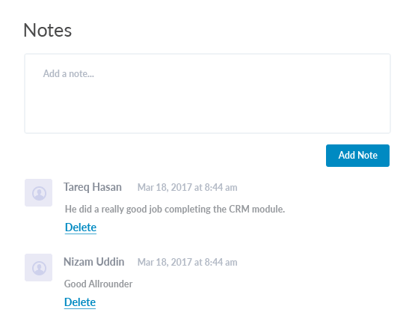The height and width of the screenshot is (330, 415).
Task: Click the blue Add Note button
Action: [357, 156]
